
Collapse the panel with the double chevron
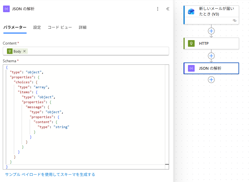(x=167, y=9)
